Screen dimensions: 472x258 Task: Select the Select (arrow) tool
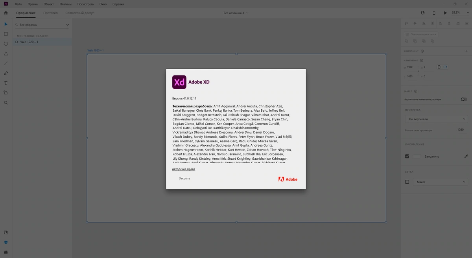coord(6,24)
